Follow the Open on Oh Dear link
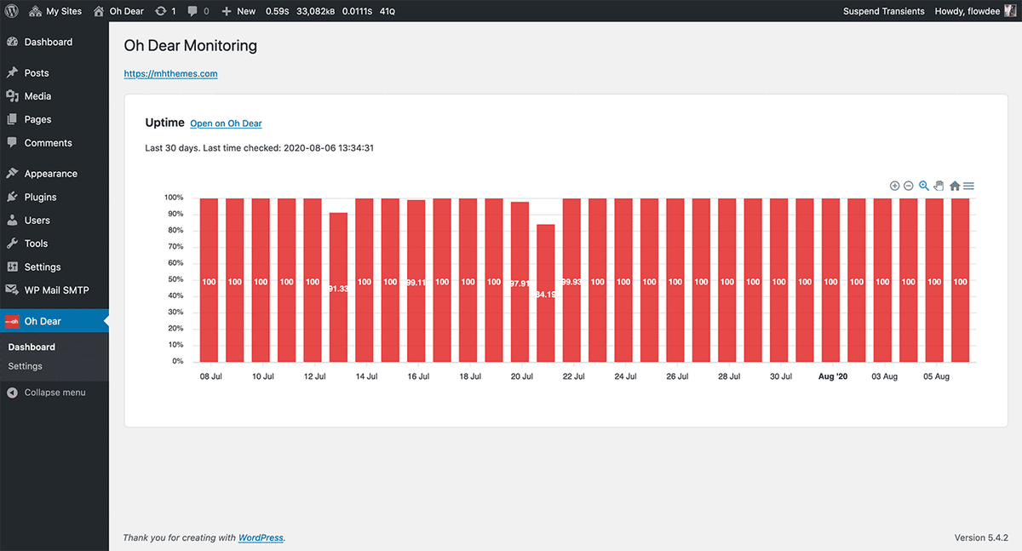The width and height of the screenshot is (1022, 551). click(226, 123)
